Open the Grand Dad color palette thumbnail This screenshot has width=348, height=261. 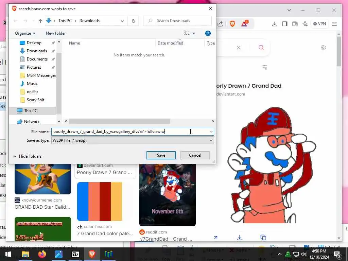100,201
